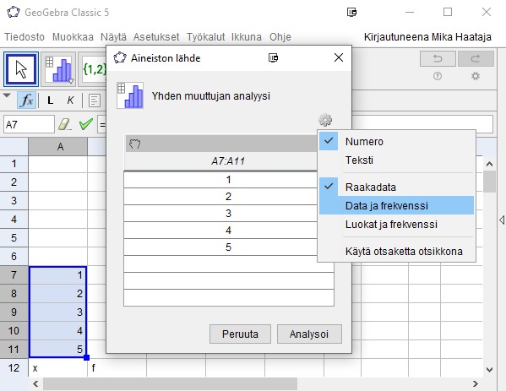Click the horizontal scrollbar of spreadsheet
The height and width of the screenshot is (391, 506).
coord(171,383)
